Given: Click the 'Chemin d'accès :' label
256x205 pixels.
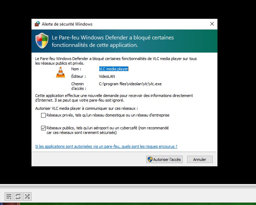Looking at the screenshot, I should click(x=79, y=86).
